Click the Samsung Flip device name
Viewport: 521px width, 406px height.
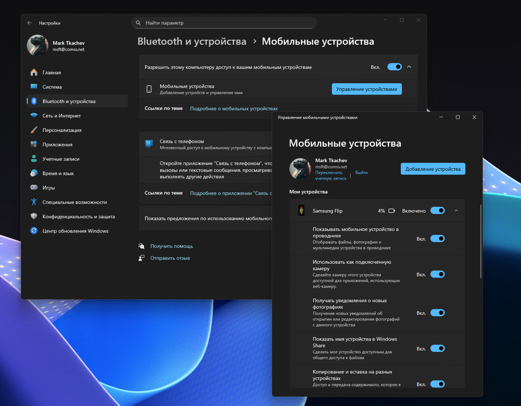(328, 211)
